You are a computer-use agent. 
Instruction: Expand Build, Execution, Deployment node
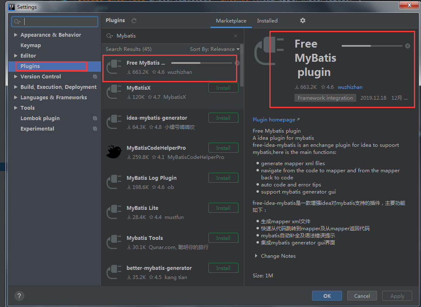(x=15, y=87)
